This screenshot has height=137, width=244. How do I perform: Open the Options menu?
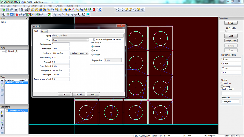[60, 6]
